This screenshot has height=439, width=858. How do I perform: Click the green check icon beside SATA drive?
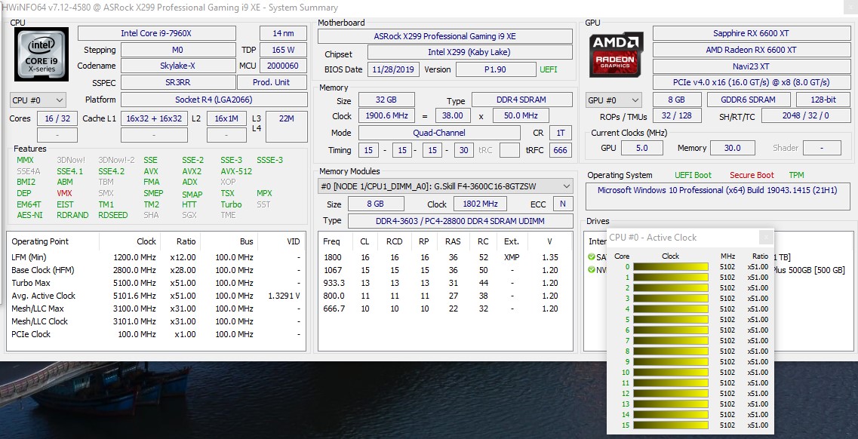591,257
